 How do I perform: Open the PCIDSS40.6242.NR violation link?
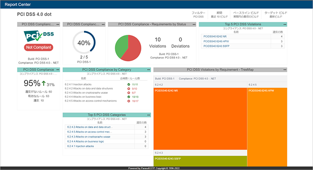pyautogui.click(x=215, y=37)
